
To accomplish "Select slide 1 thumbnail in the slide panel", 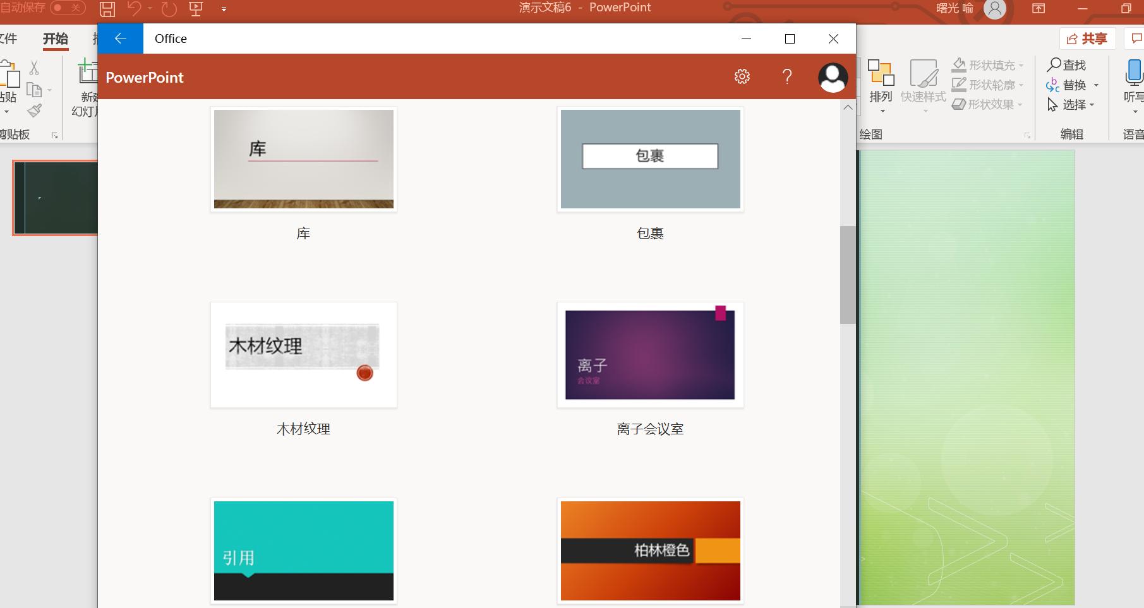I will (x=56, y=198).
